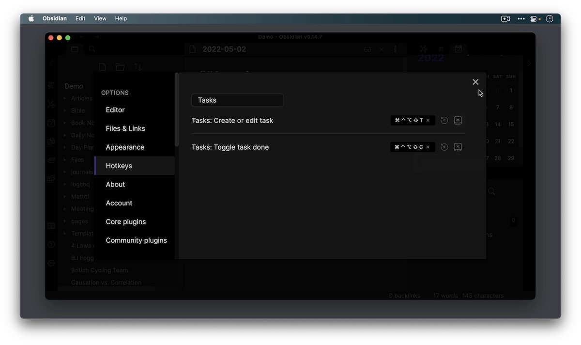Open the search tab icon in left pane
Image resolution: width=581 pixels, height=345 pixels.
92,49
